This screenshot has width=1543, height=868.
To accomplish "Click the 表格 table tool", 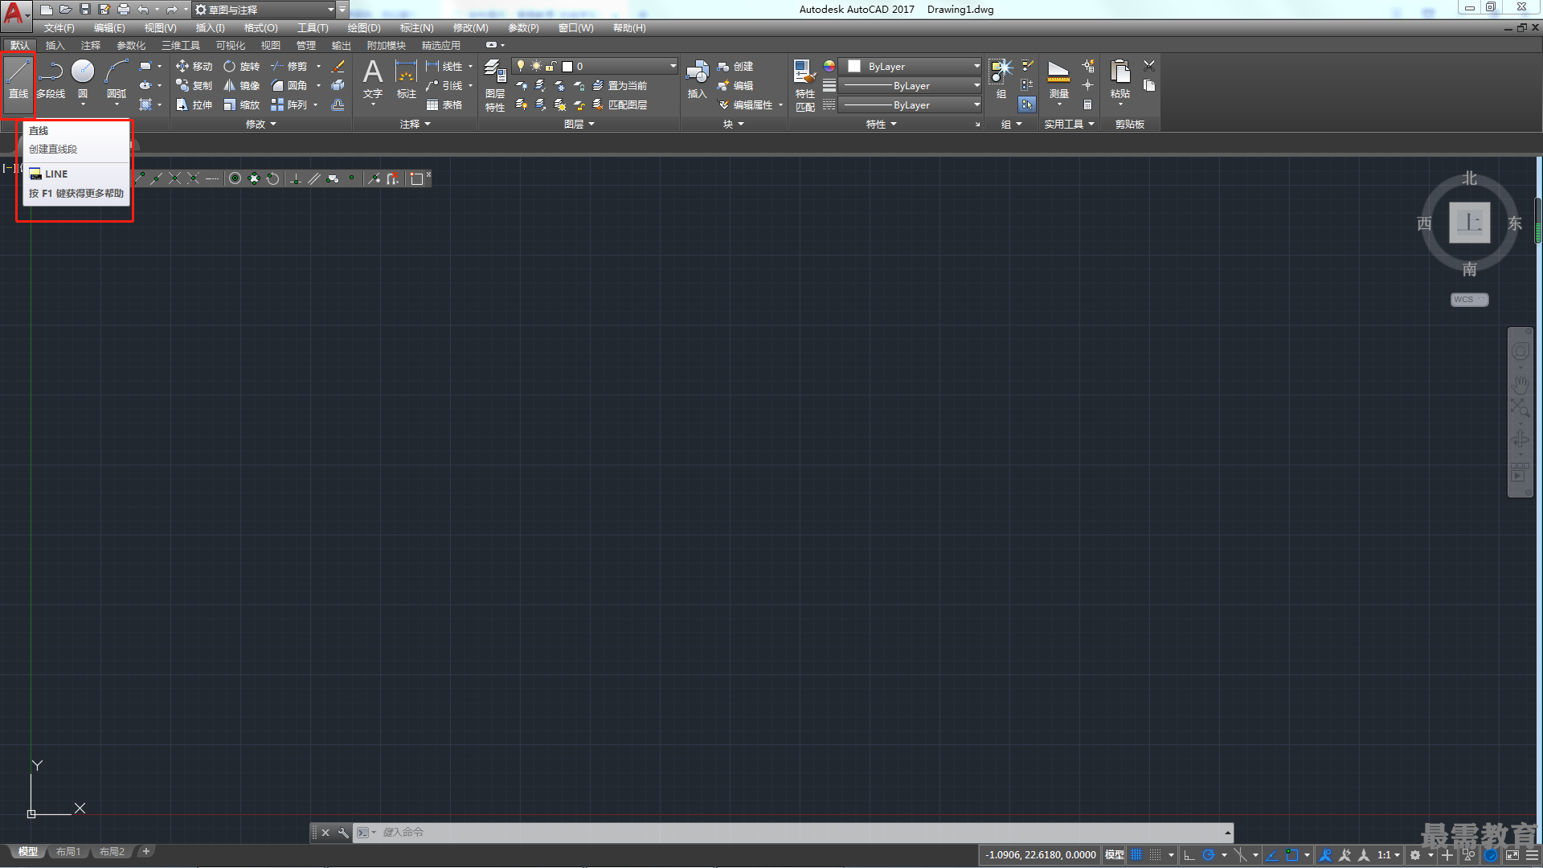I will click(x=444, y=105).
